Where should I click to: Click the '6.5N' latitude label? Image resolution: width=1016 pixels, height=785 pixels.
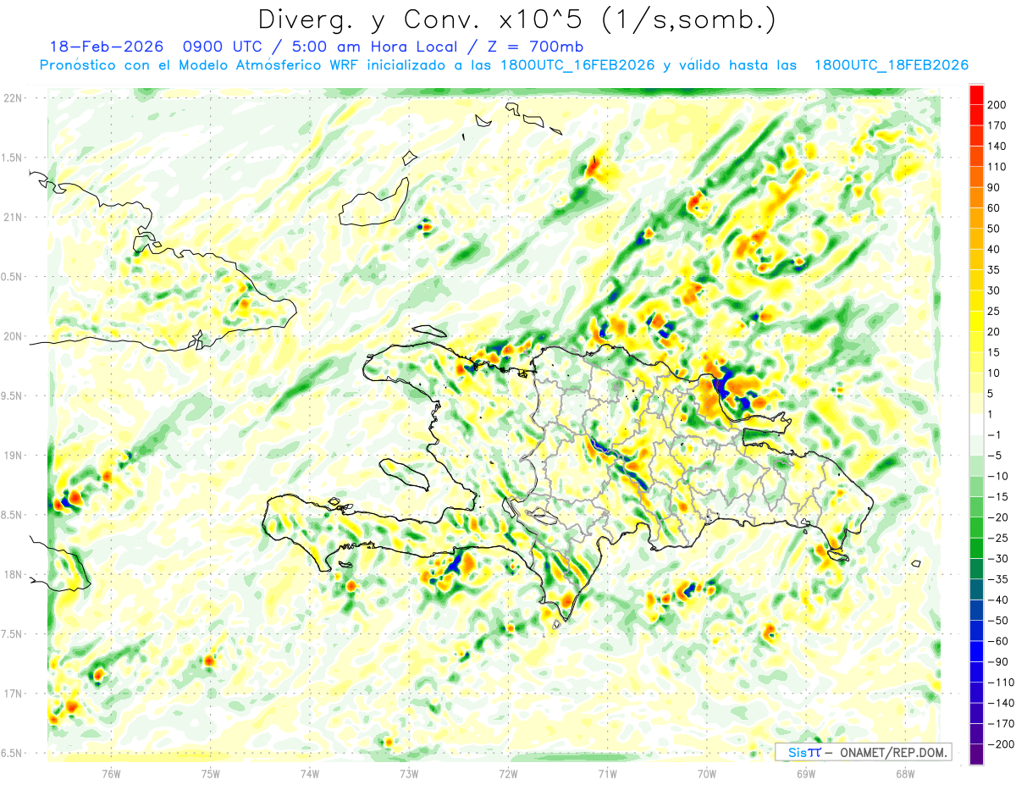pos(12,753)
